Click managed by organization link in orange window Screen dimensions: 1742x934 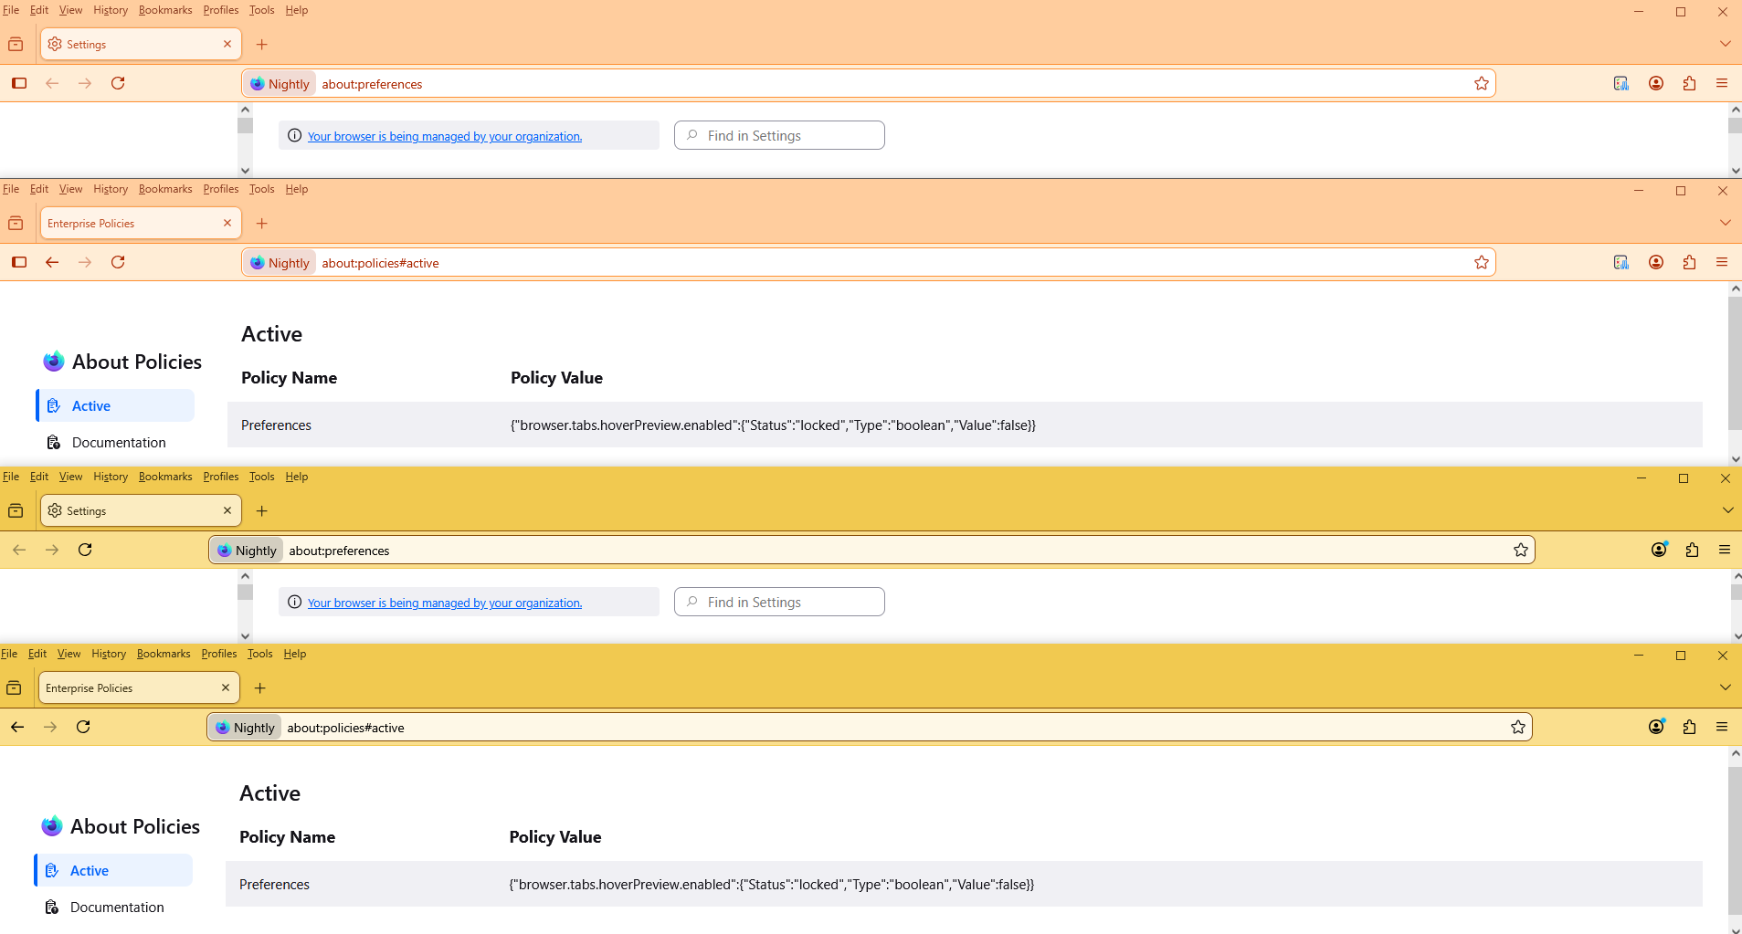pos(444,136)
